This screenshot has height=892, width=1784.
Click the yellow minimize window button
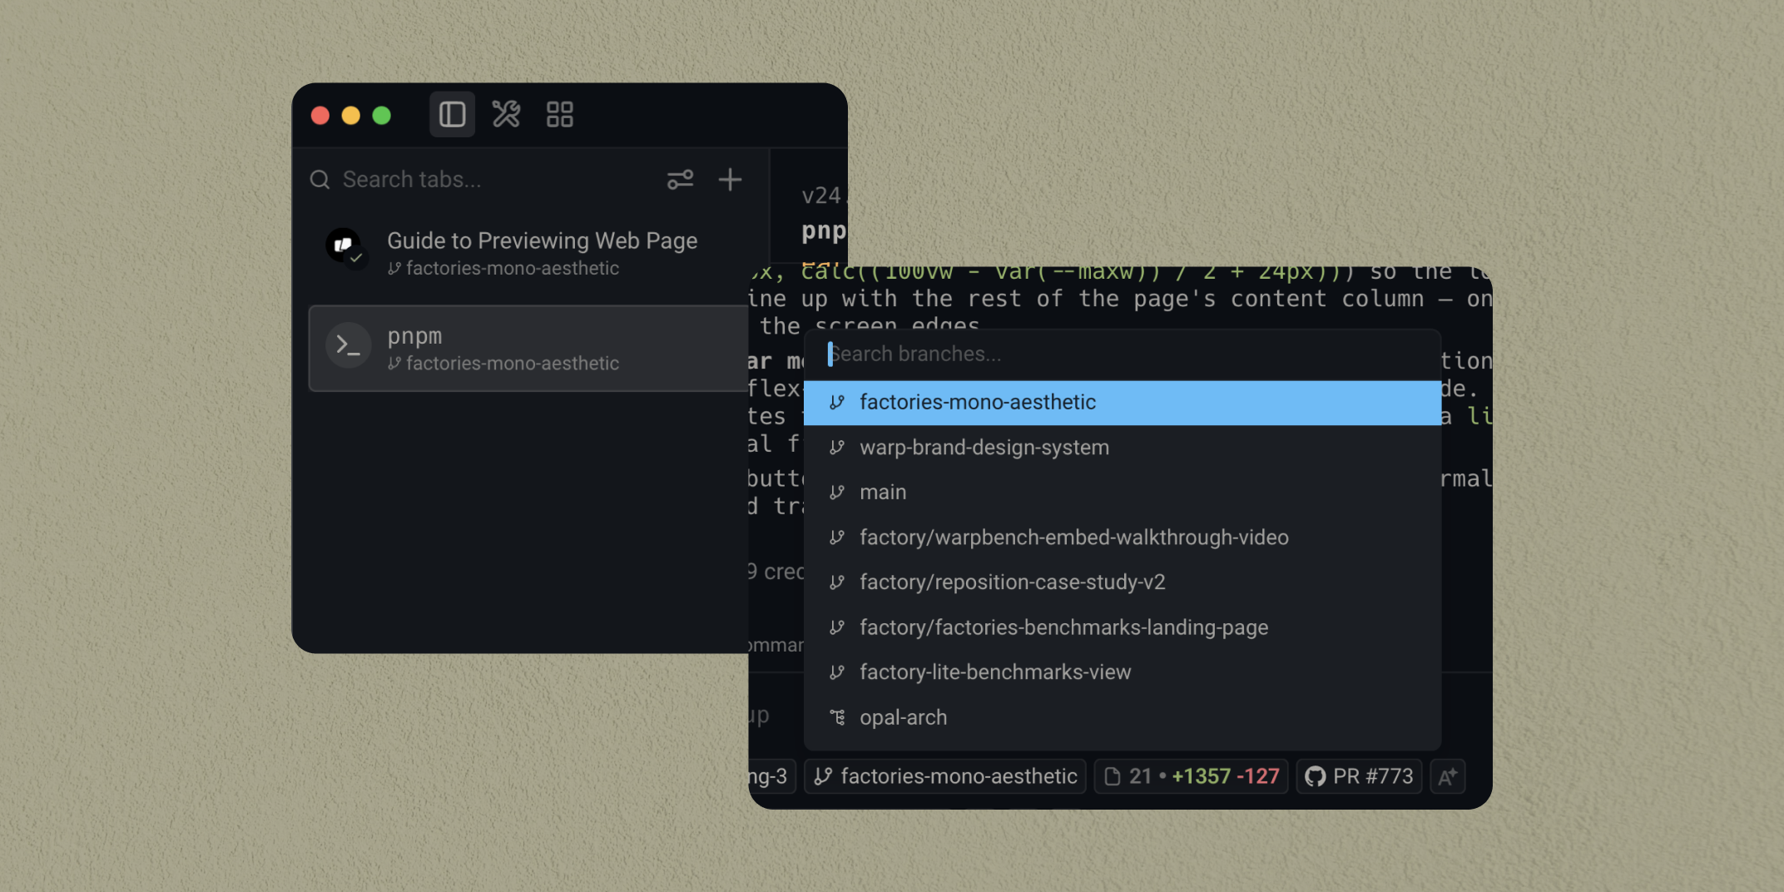click(x=351, y=115)
